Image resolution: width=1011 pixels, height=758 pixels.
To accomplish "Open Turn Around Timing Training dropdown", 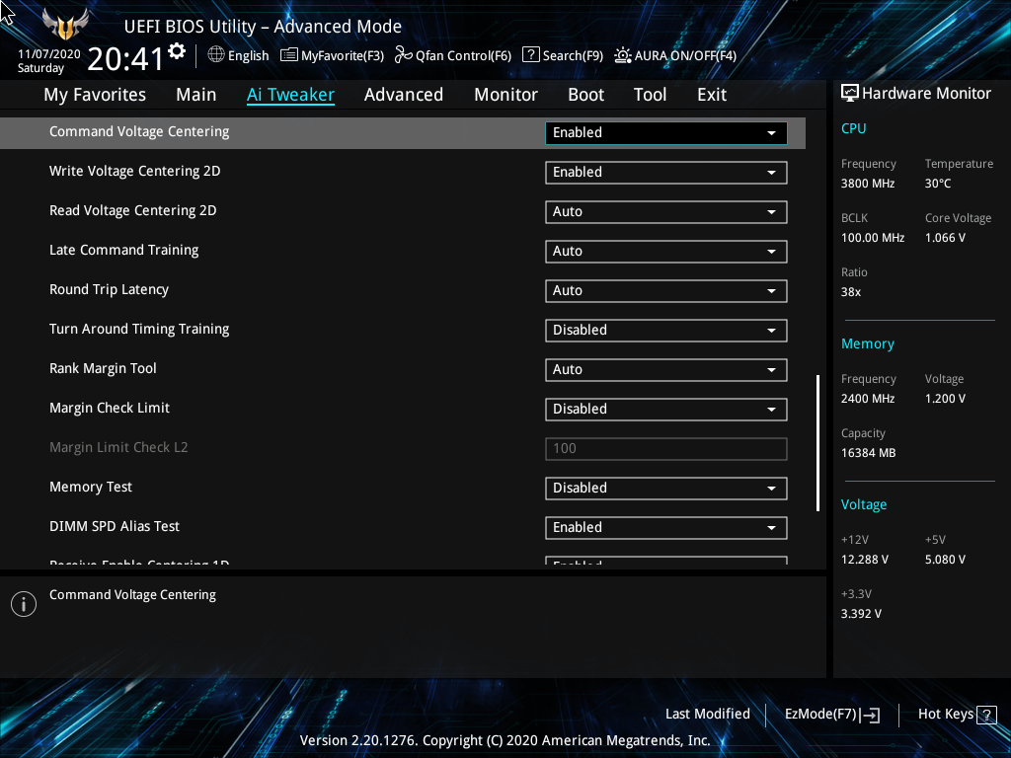I will [x=666, y=330].
